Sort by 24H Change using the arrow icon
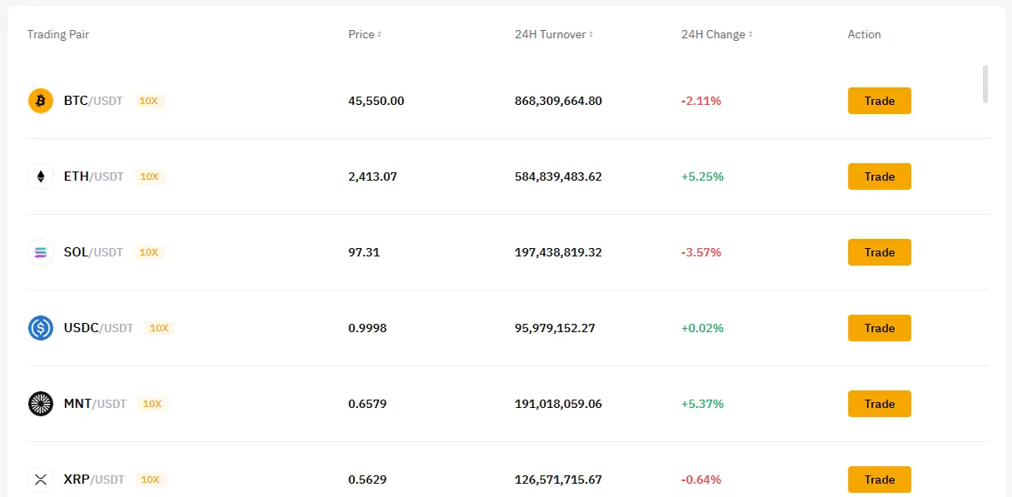The width and height of the screenshot is (1012, 497). (750, 35)
